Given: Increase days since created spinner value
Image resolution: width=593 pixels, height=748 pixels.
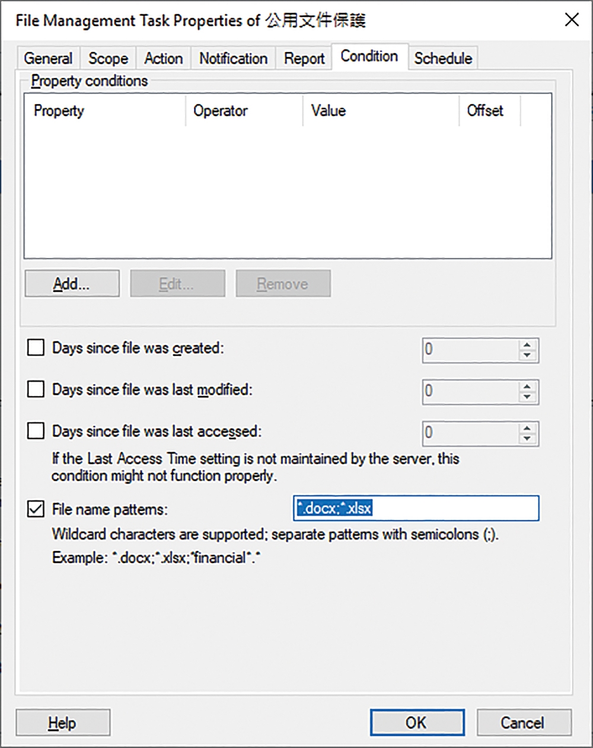Looking at the screenshot, I should coord(527,344).
